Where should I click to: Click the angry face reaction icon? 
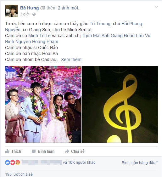tap(18, 163)
